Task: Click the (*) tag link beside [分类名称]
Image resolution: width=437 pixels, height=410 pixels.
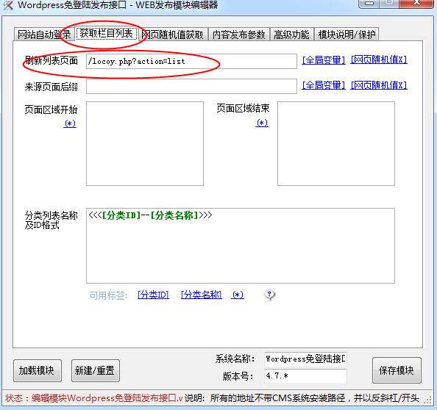Action: coord(238,295)
